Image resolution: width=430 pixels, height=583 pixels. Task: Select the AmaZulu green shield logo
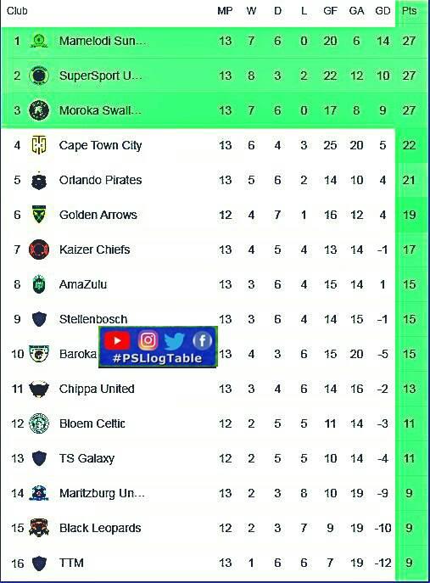(x=39, y=284)
